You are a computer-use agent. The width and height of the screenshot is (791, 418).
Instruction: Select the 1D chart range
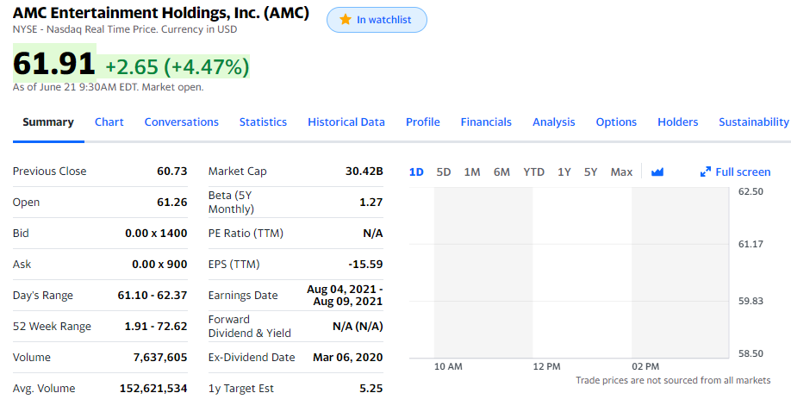(416, 172)
